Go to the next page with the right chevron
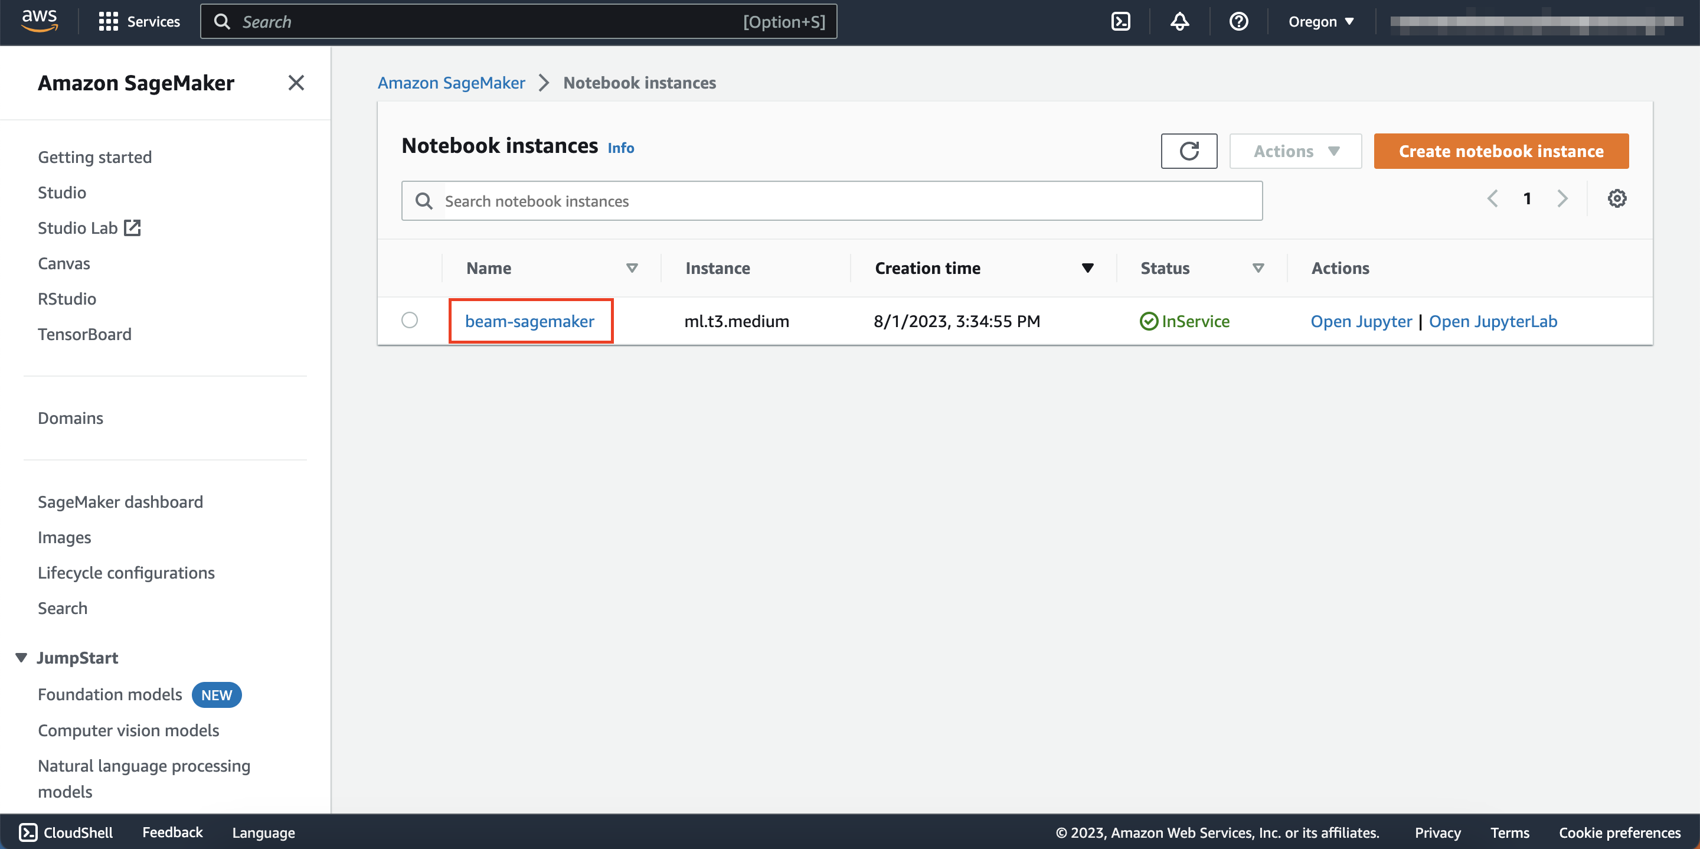This screenshot has width=1700, height=849. point(1562,198)
